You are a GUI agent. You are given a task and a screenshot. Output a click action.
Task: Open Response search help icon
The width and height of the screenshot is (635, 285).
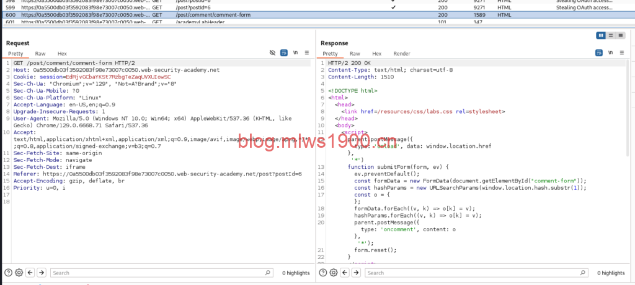coord(322,273)
